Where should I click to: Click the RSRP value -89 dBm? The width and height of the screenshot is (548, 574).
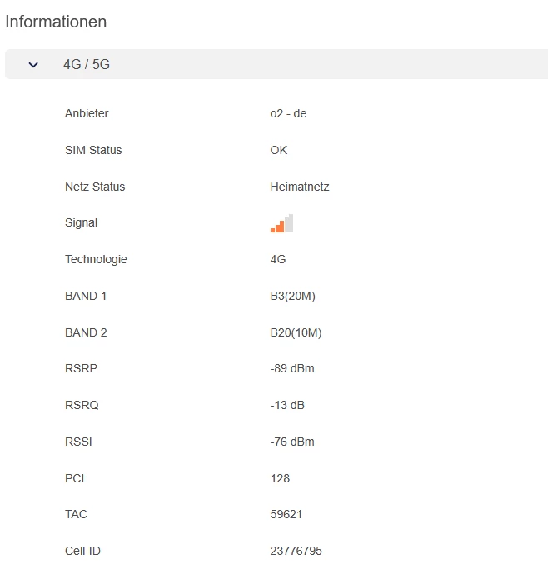point(292,368)
